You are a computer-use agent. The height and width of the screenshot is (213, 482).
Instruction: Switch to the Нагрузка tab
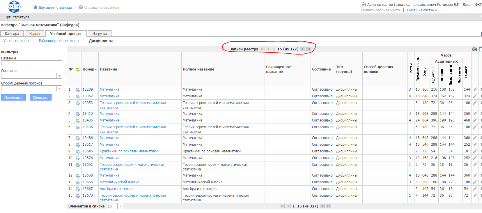pyautogui.click(x=100, y=34)
